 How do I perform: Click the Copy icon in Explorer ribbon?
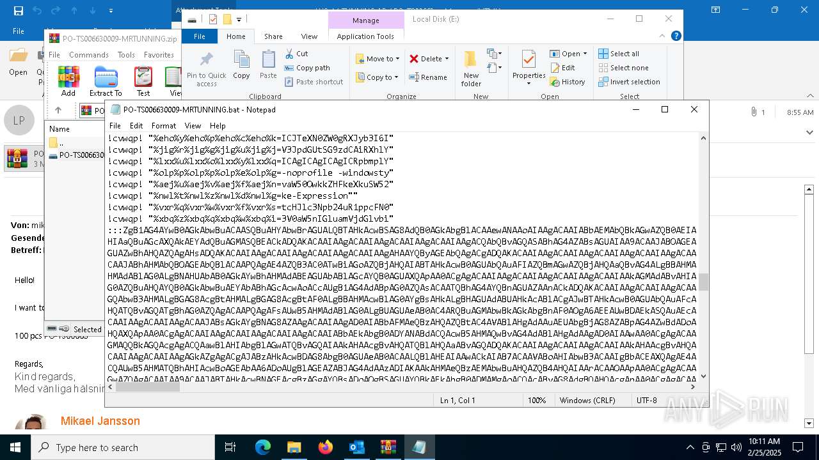pyautogui.click(x=241, y=65)
